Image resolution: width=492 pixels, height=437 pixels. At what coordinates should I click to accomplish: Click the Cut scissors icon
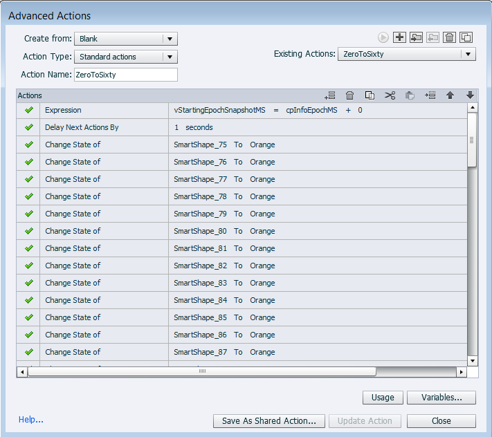point(390,95)
